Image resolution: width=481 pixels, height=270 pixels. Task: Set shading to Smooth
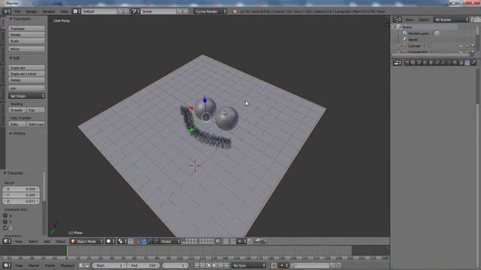pyautogui.click(x=17, y=110)
